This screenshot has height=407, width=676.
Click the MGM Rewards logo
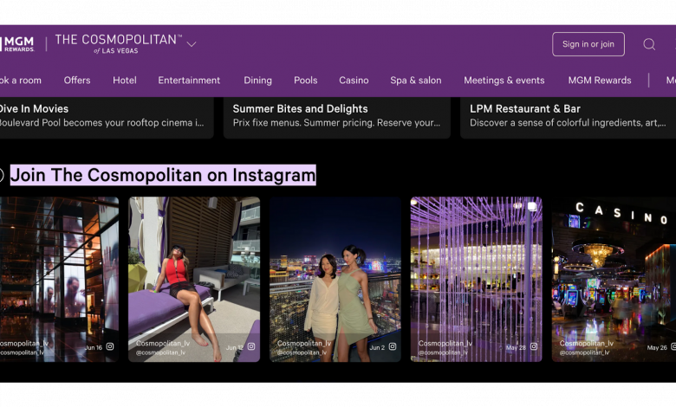[16, 44]
